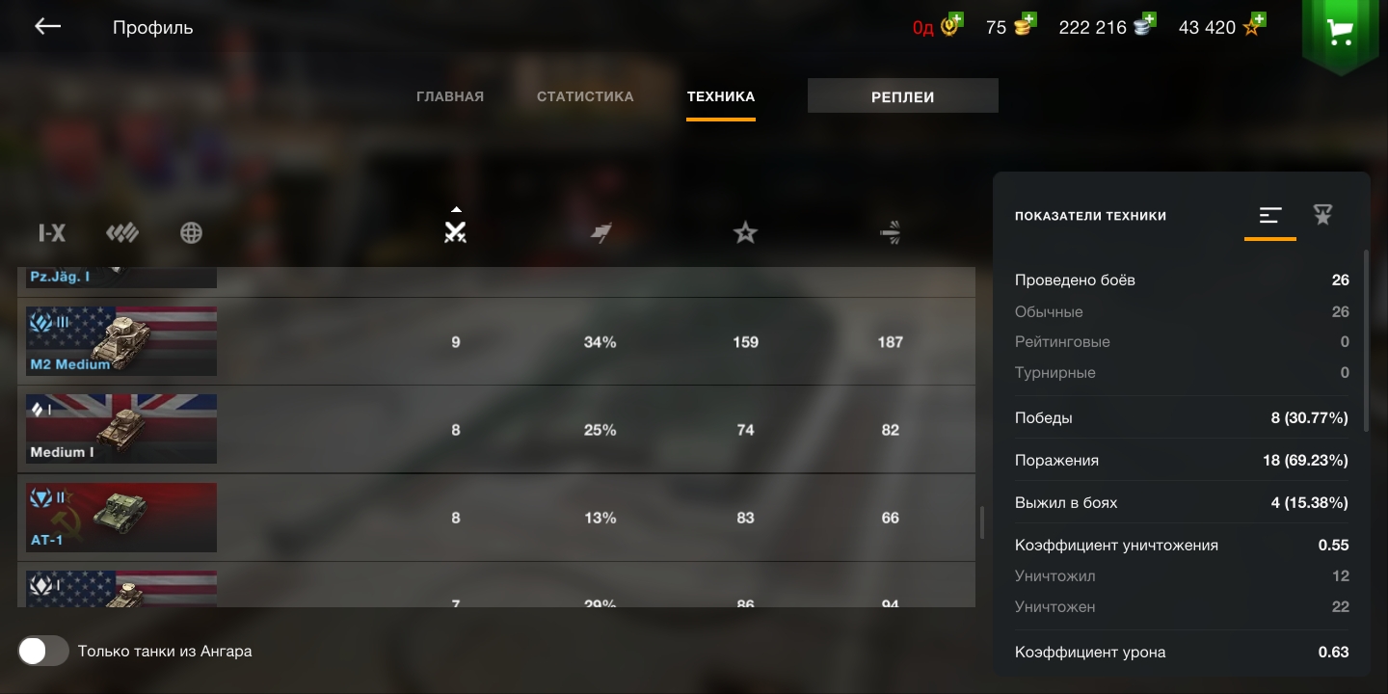
Task: Select the M2 Medium tank row
Action: [x=496, y=341]
